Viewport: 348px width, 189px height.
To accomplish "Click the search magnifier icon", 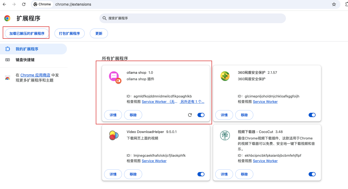I will [104, 18].
